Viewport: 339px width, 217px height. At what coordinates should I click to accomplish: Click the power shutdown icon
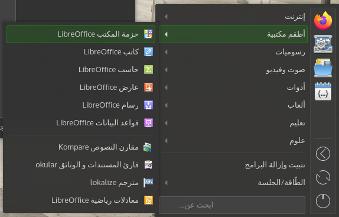click(323, 201)
